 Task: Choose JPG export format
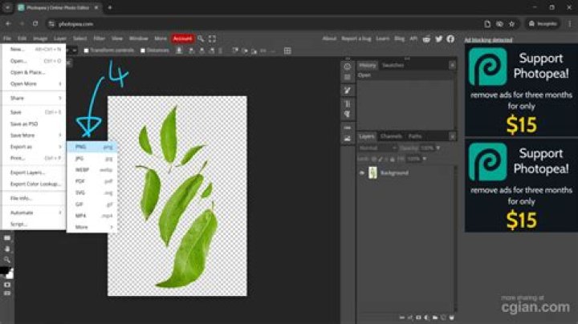click(x=92, y=158)
